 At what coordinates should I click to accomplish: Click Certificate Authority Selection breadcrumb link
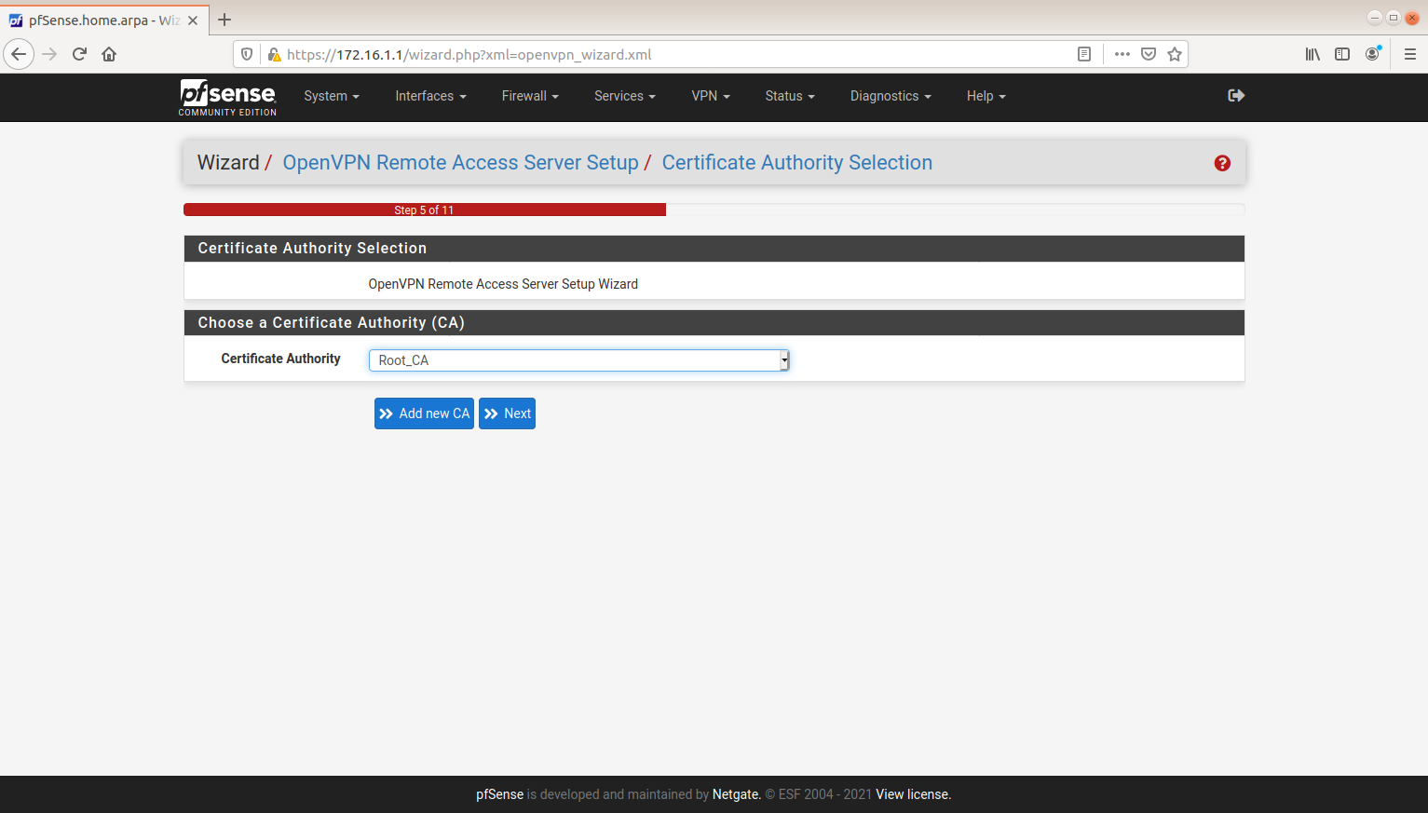[796, 162]
